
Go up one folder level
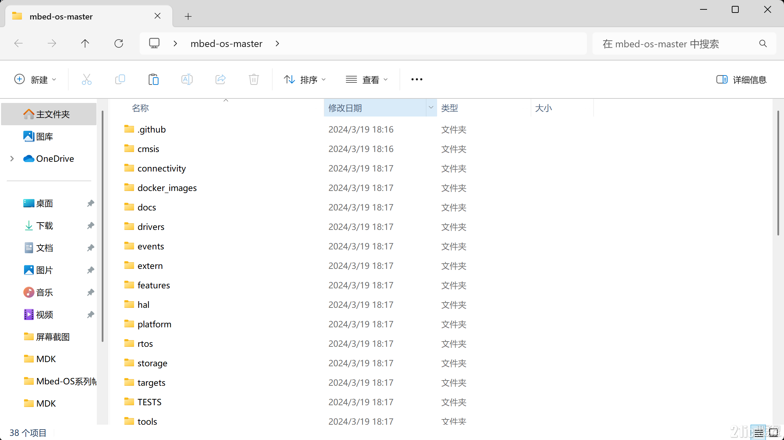tap(85, 43)
